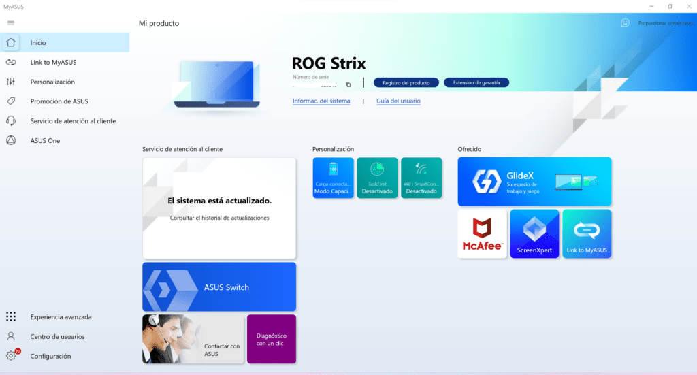Image resolution: width=697 pixels, height=375 pixels.
Task: Copy the serial number with the copy icon
Action: click(x=348, y=84)
